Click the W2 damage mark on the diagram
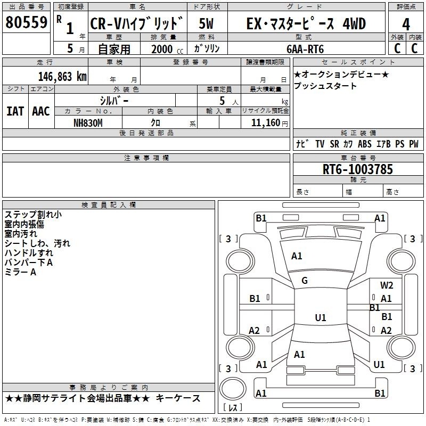 coord(387,285)
